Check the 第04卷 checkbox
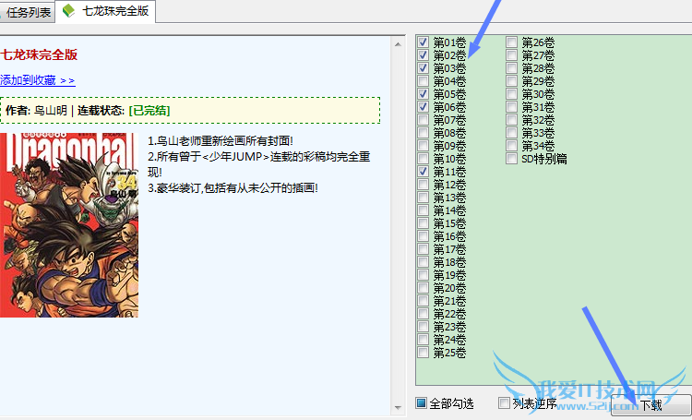 click(x=423, y=81)
